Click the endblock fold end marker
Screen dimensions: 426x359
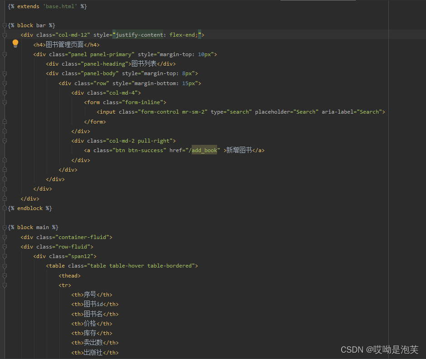(x=5, y=208)
